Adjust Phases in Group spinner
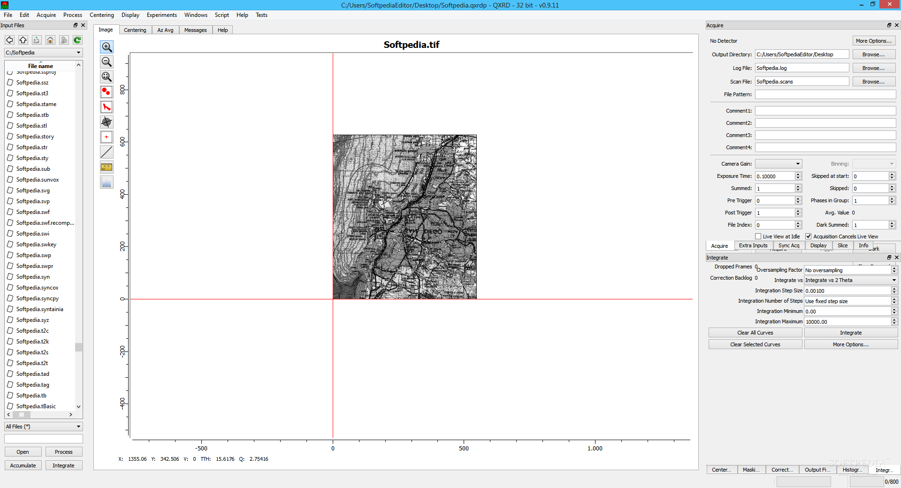 [x=892, y=200]
